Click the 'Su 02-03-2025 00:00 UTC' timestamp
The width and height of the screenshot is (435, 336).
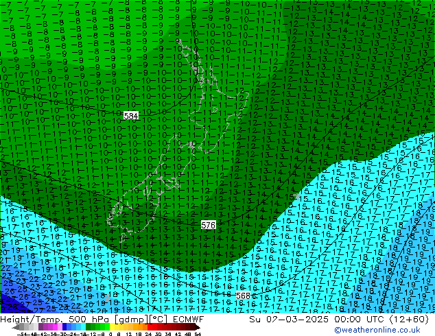tap(318, 320)
